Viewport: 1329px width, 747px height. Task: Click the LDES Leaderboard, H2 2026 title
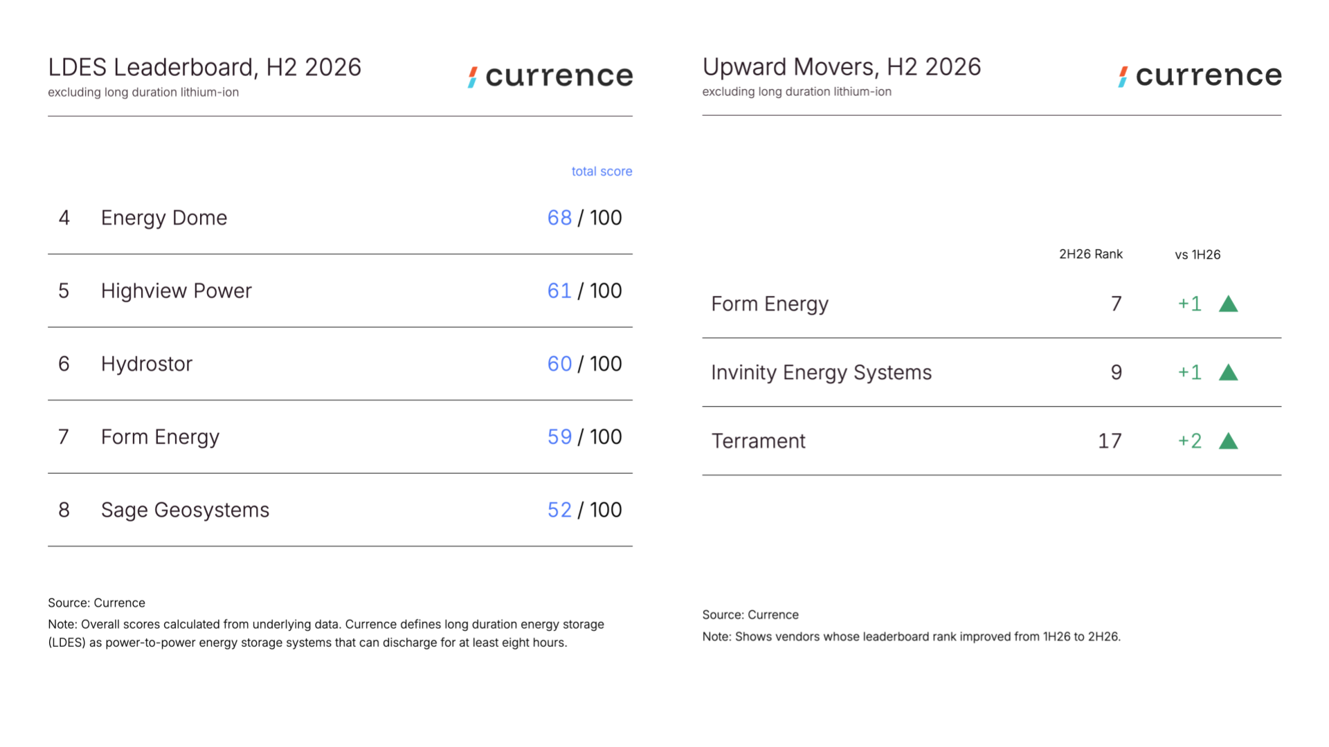pyautogui.click(x=204, y=67)
